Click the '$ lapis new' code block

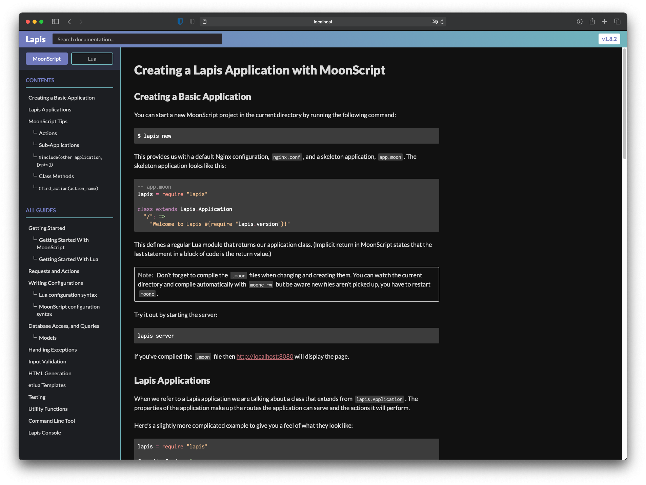pos(287,136)
